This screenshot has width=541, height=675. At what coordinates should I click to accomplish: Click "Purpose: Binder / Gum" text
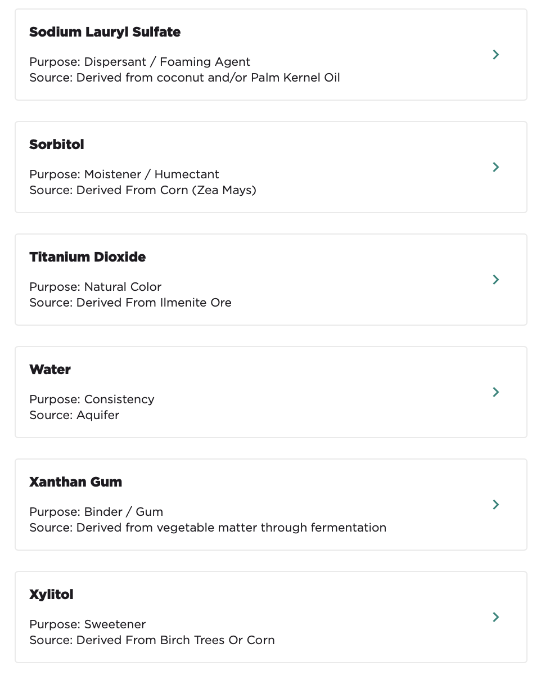point(96,512)
